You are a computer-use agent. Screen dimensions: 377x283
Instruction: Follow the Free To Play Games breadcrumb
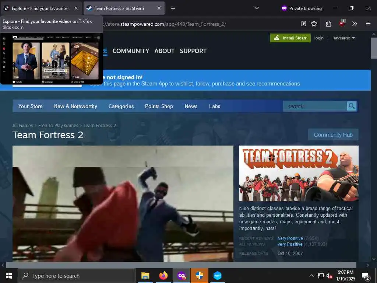click(58, 125)
